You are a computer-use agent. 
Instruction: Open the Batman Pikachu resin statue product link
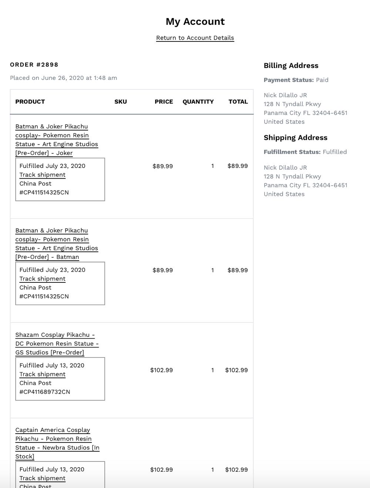coord(57,244)
